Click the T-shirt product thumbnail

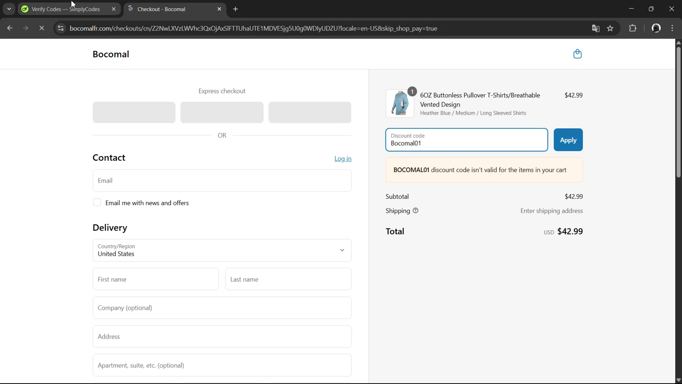click(x=400, y=104)
